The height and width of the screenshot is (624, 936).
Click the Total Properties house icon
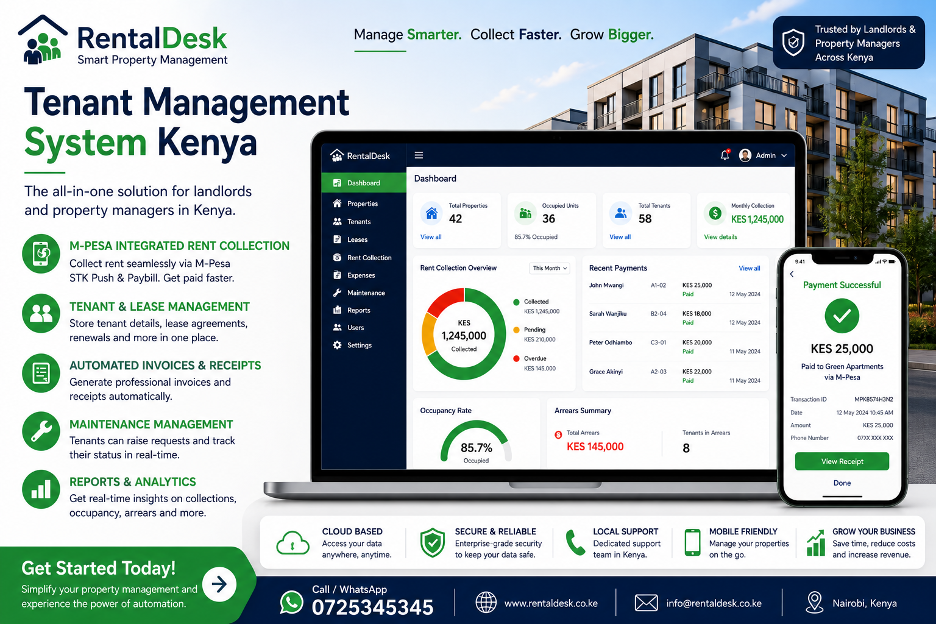(431, 213)
